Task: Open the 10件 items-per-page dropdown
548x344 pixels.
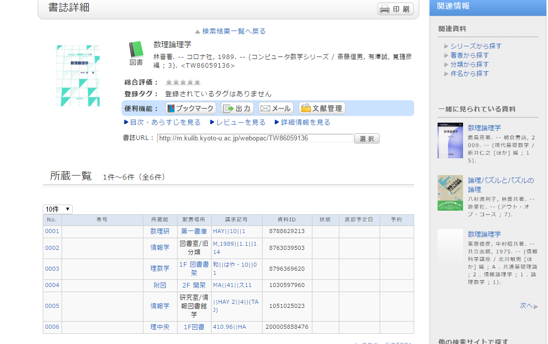Action: click(58, 209)
